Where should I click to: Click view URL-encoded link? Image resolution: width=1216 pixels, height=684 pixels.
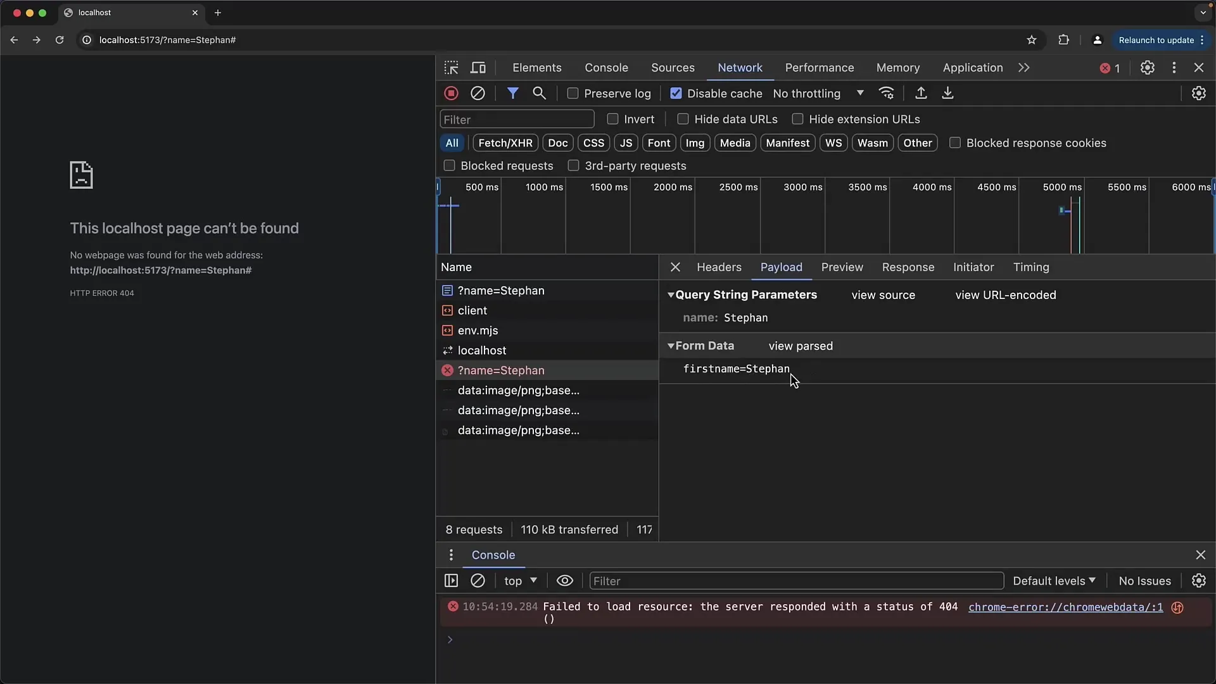tap(1006, 294)
